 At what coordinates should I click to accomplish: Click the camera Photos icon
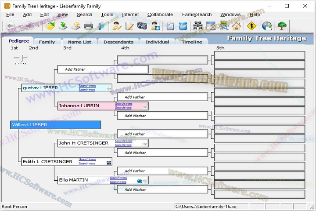tap(142, 26)
